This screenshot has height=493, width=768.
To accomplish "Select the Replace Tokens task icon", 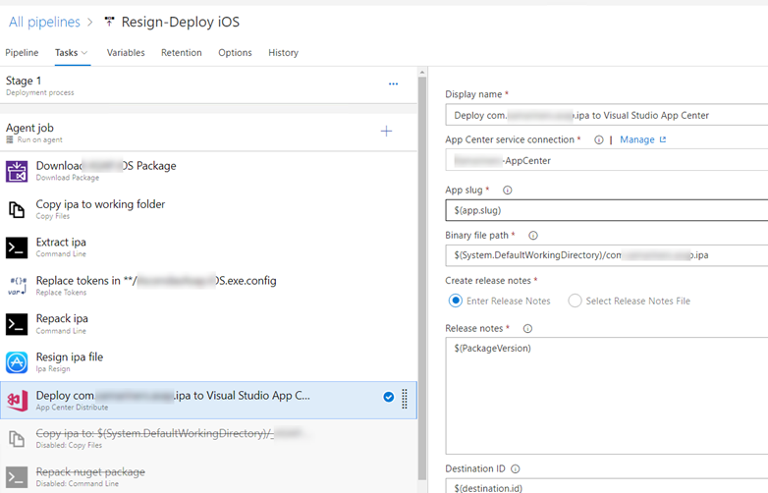I will [17, 286].
